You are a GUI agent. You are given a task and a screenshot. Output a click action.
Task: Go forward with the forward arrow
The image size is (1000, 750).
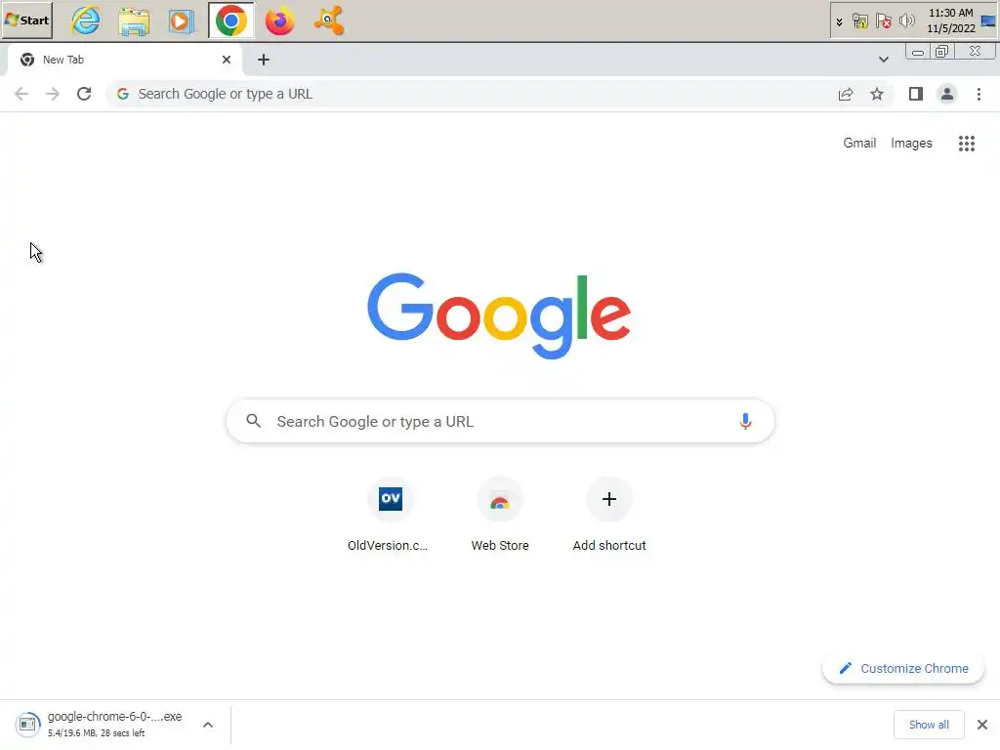tap(53, 94)
